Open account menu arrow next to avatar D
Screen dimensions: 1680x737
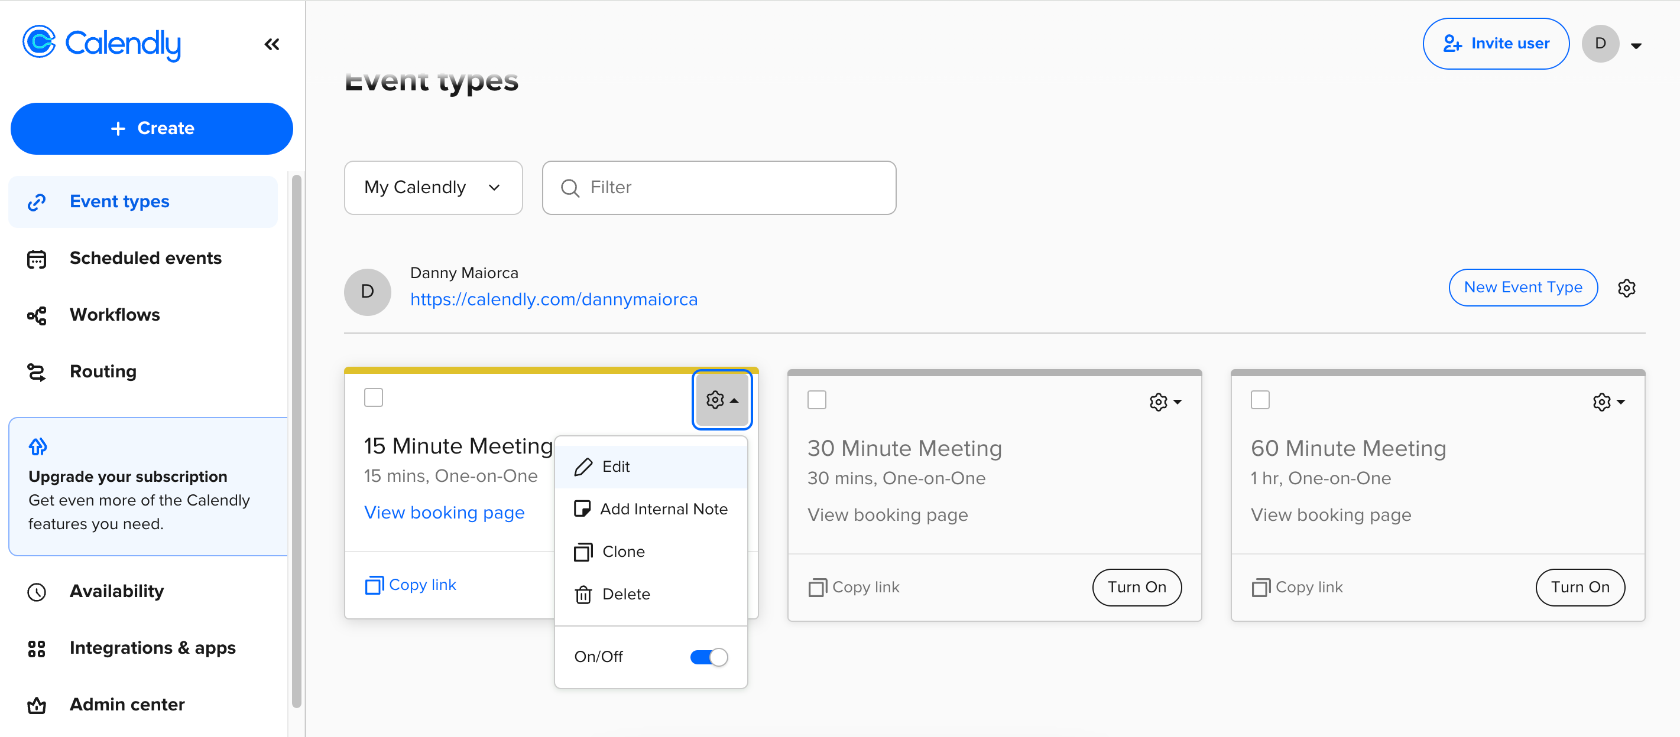(1636, 45)
